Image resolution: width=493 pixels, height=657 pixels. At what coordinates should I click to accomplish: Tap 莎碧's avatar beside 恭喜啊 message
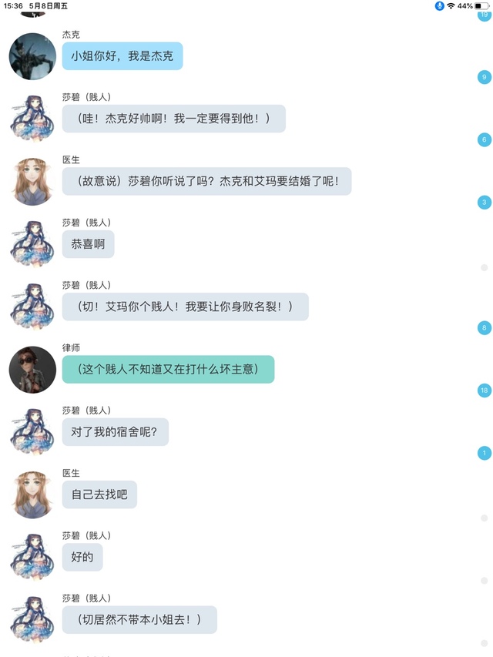pyautogui.click(x=32, y=244)
